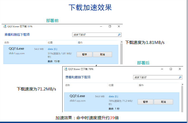Maximize the 51% download window
Image resolution: width=188 pixels, height=123 pixels.
click(110, 26)
